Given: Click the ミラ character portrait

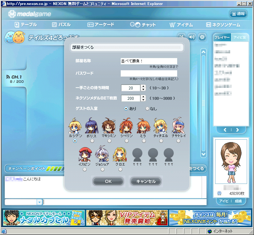Looking at the screenshot, I should [x=143, y=126].
